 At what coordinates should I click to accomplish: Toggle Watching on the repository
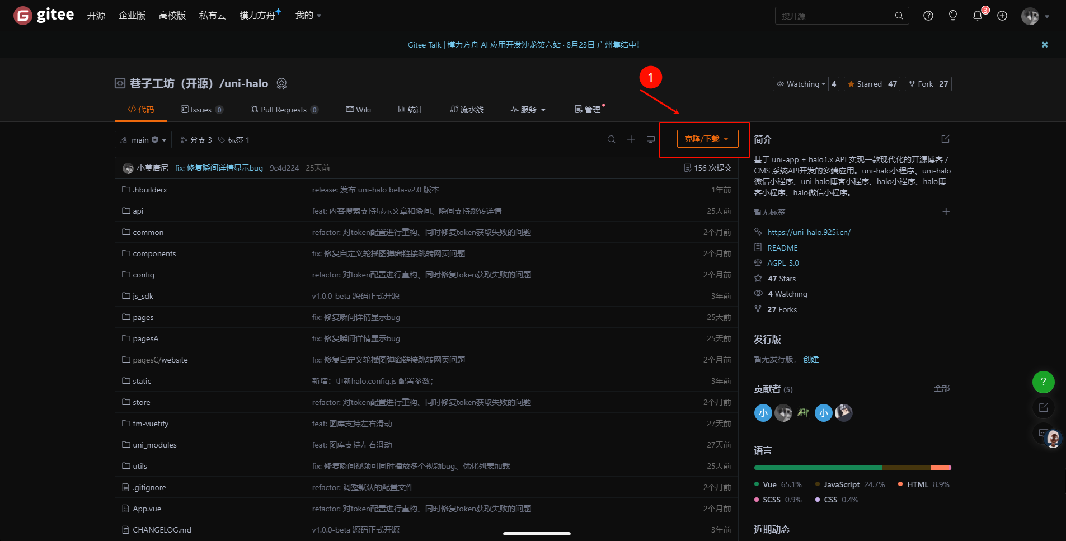[x=800, y=84]
